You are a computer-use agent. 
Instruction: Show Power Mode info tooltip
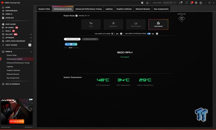[76, 16]
